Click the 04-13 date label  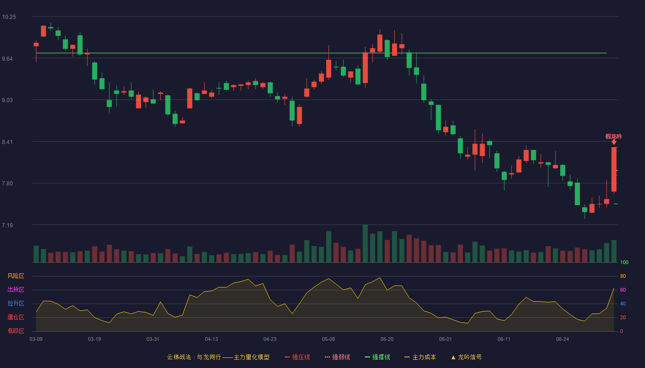[211, 339]
